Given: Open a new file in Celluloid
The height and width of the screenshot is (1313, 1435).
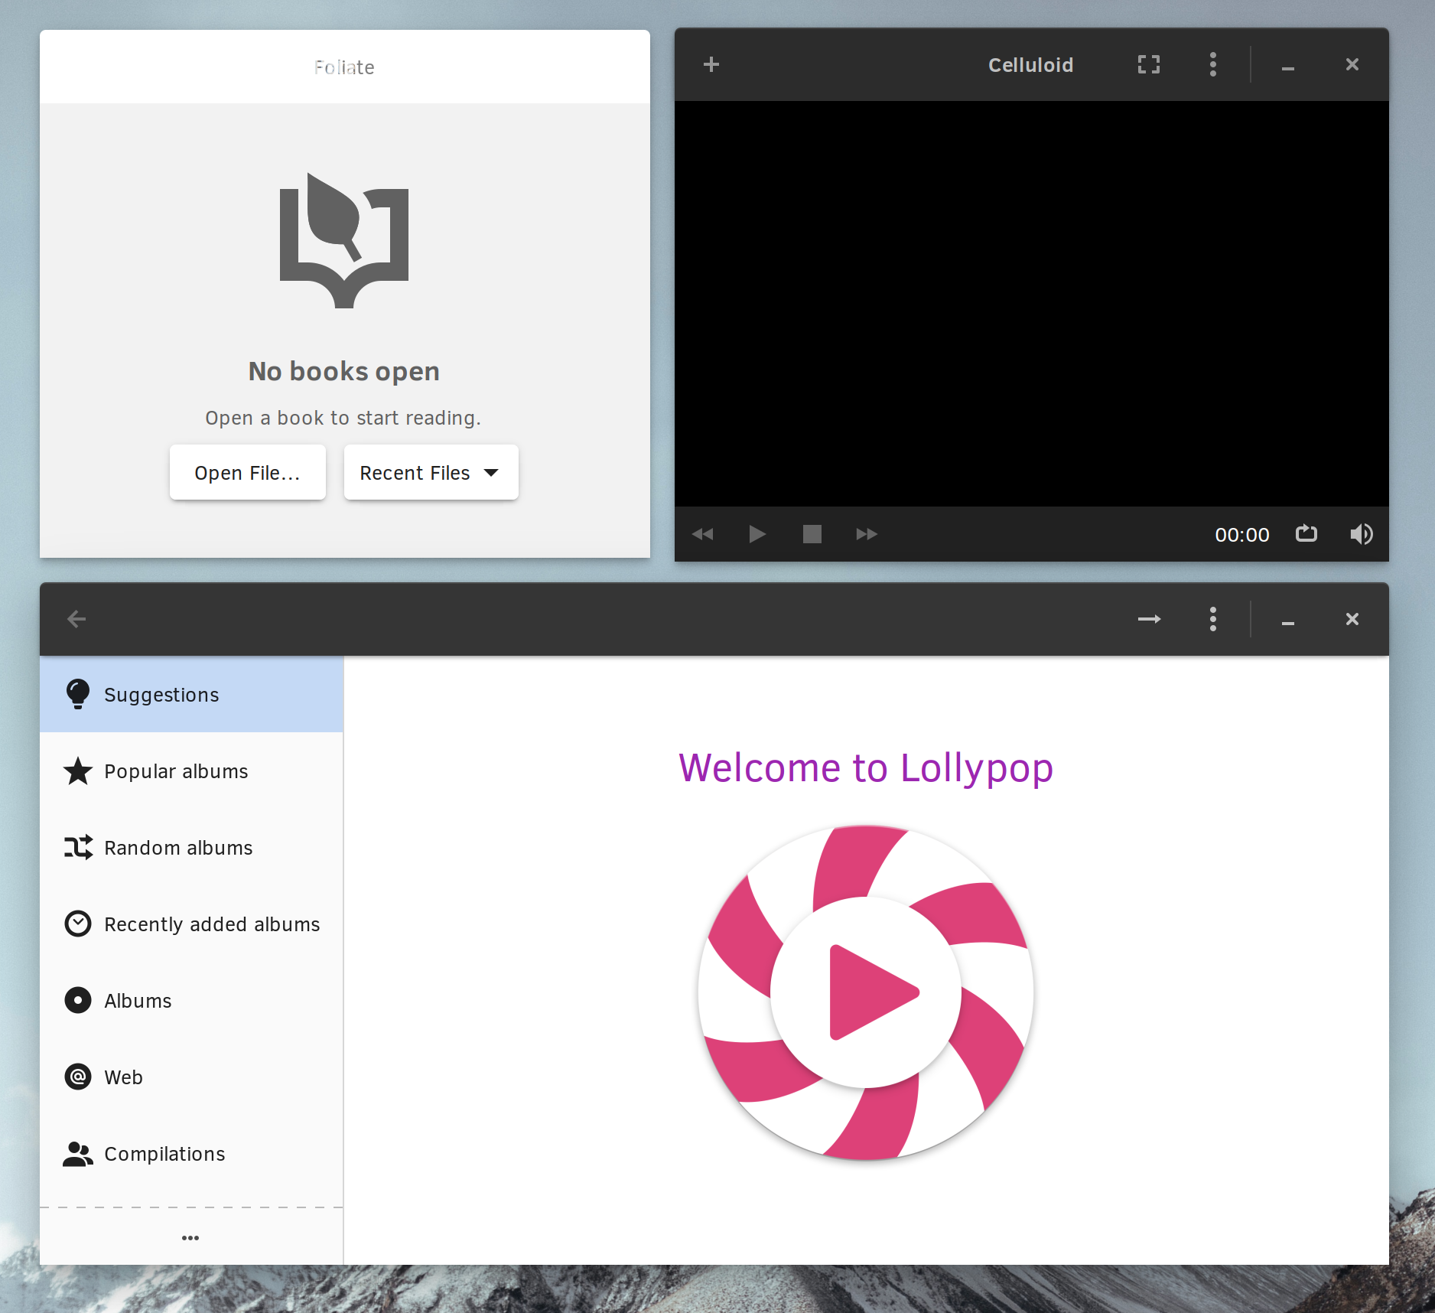Looking at the screenshot, I should coord(711,64).
